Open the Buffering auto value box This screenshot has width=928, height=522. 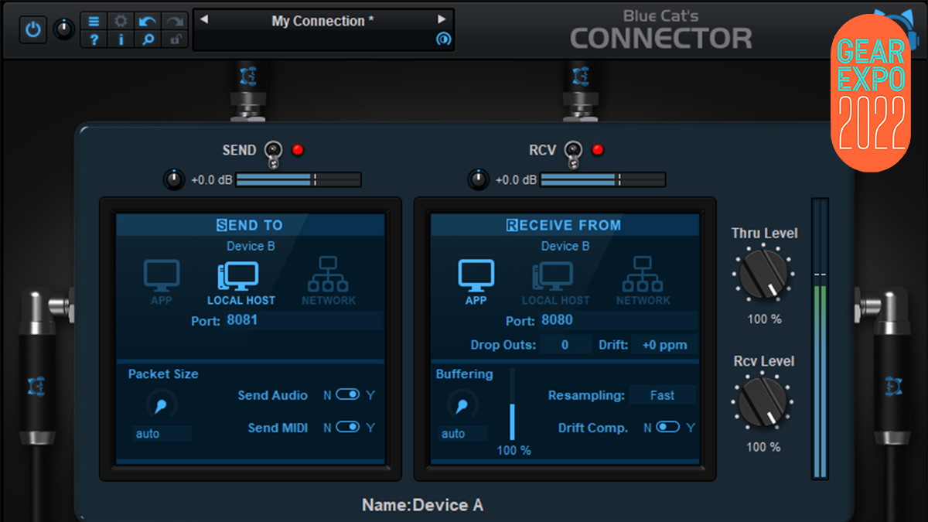pyautogui.click(x=462, y=434)
